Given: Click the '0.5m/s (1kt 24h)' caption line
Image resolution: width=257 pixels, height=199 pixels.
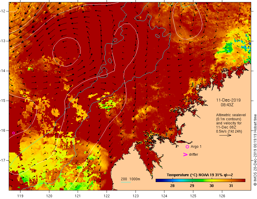Looking at the screenshot, I should pos(229,131).
